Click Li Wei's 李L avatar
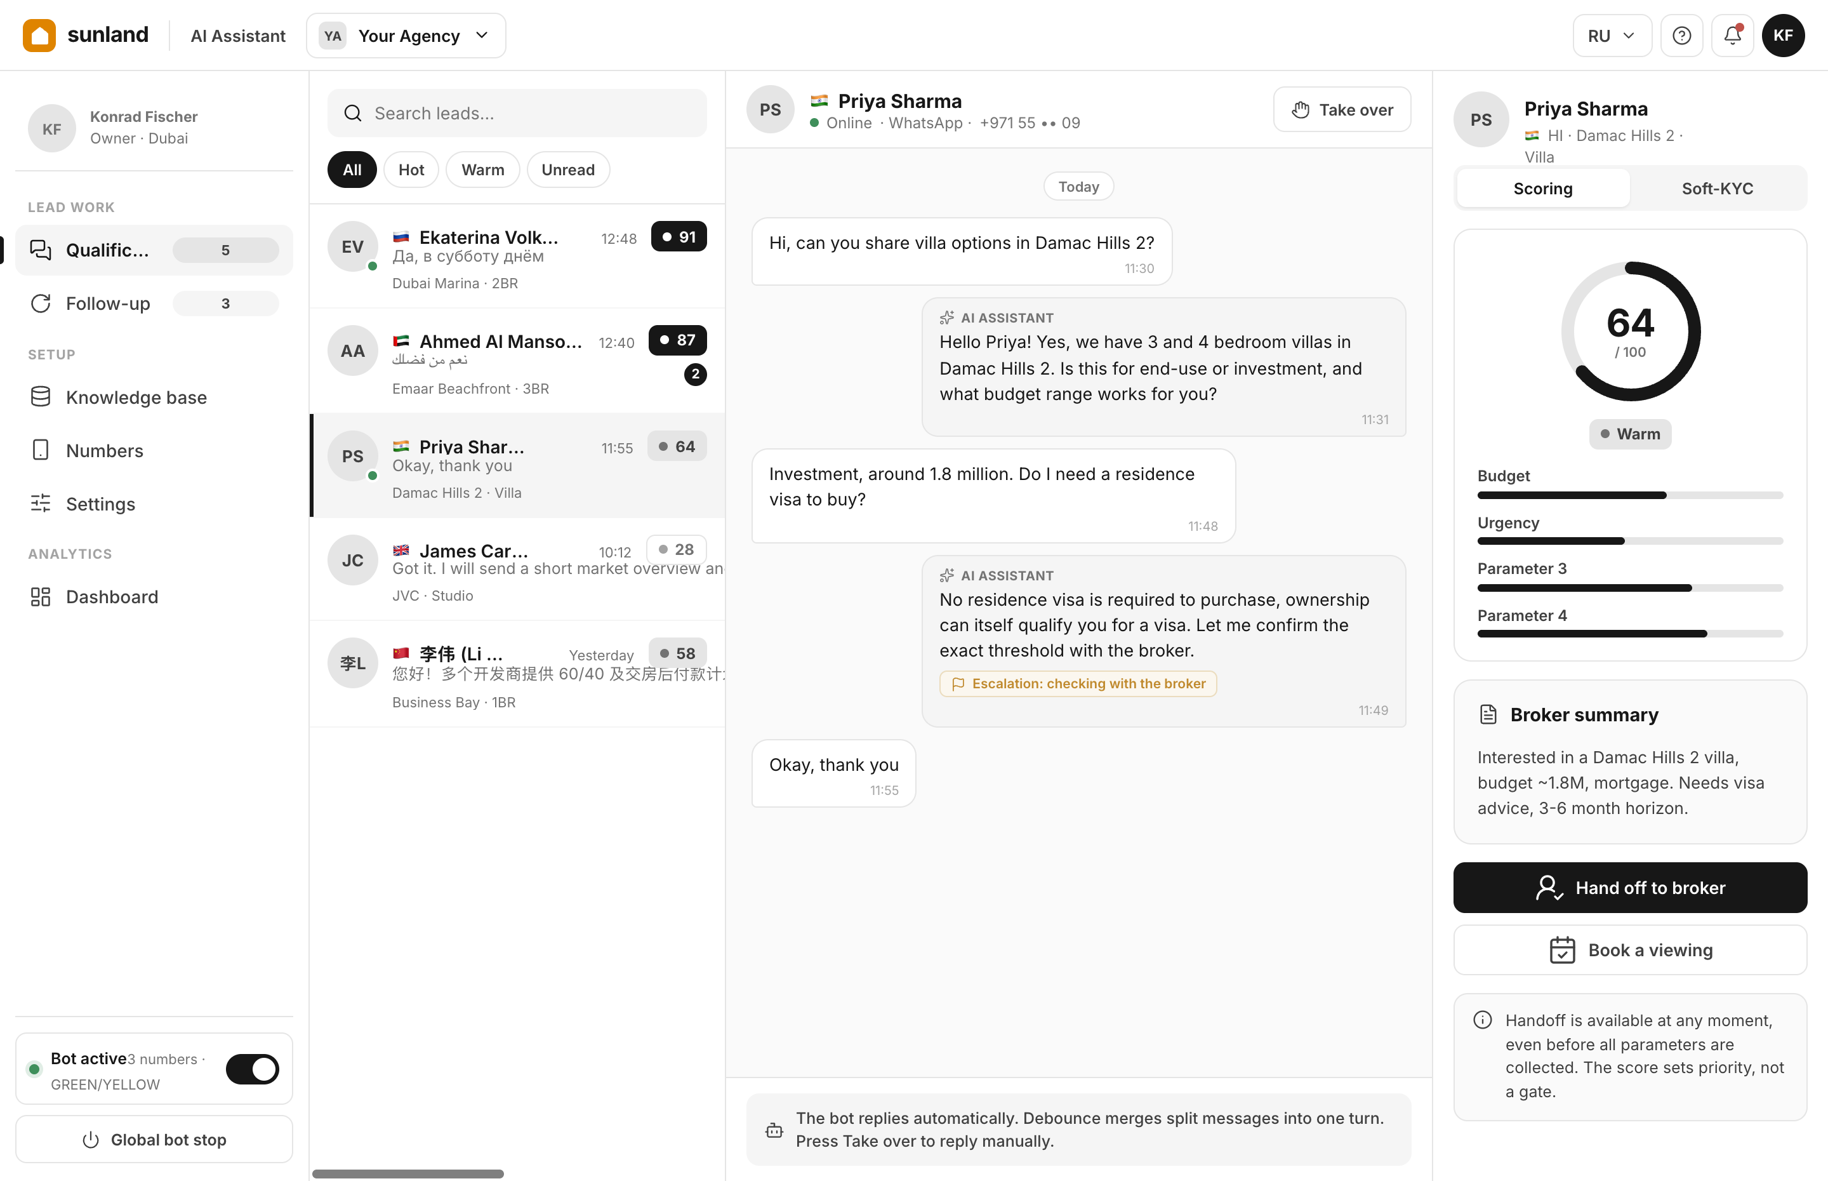 pos(352,664)
